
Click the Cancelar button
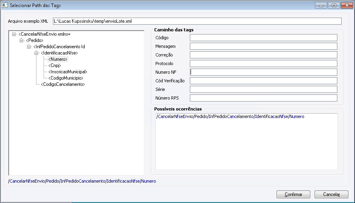tap(331, 194)
